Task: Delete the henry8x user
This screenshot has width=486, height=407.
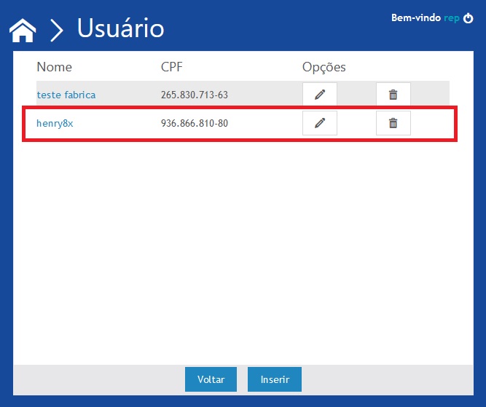Action: pyautogui.click(x=393, y=123)
